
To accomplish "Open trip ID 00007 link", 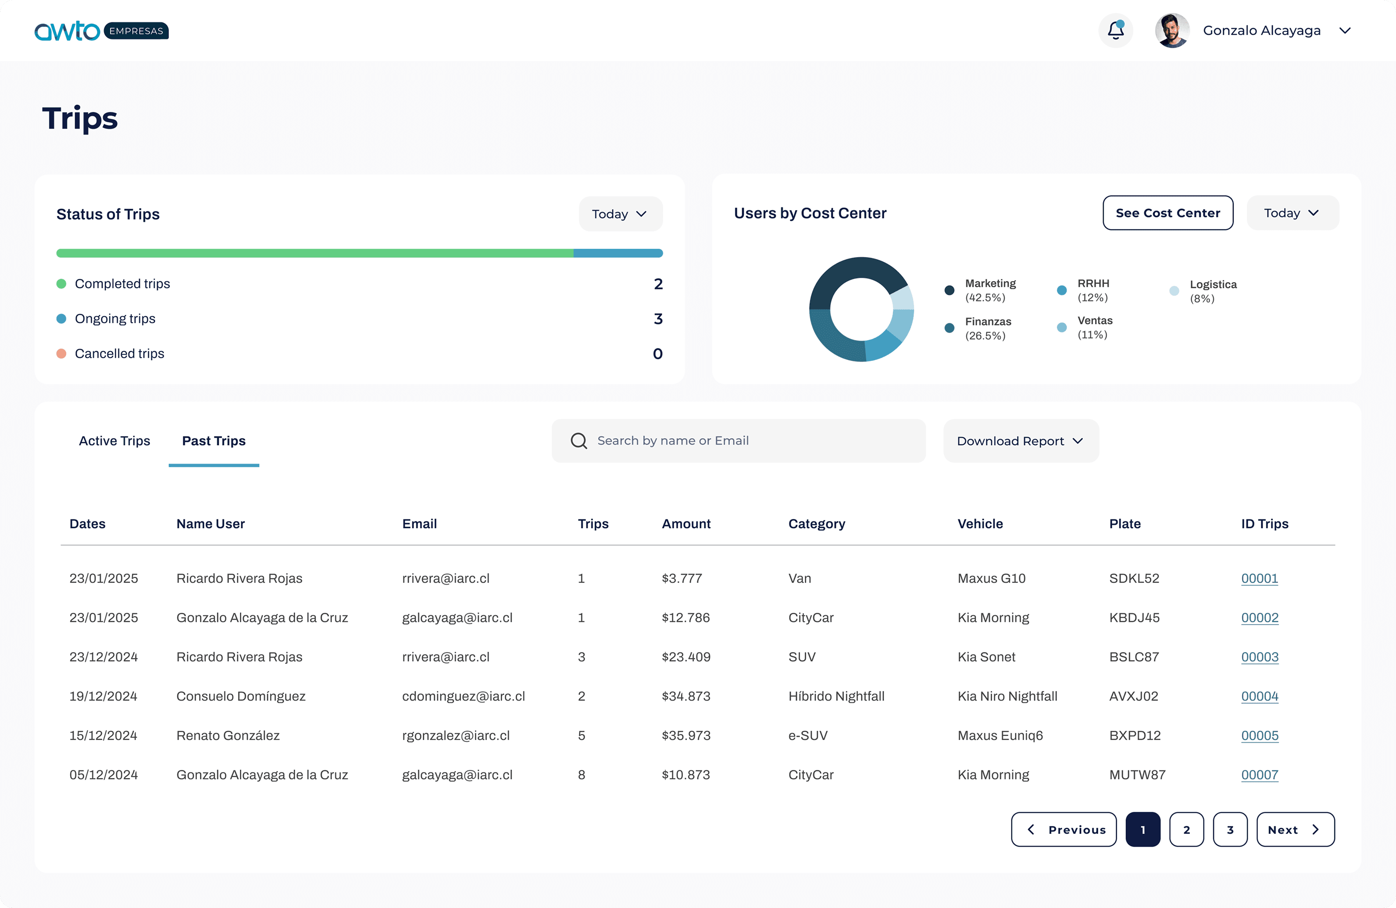I will [1259, 775].
